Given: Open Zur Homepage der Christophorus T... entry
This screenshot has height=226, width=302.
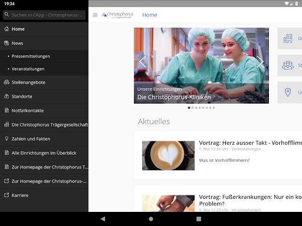Looking at the screenshot, I should pos(44,167).
